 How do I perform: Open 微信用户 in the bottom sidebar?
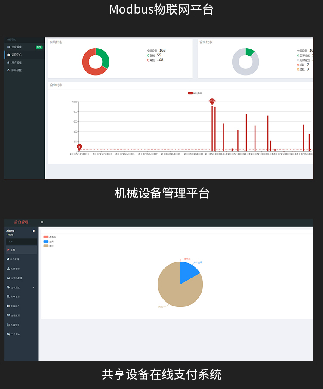pos(15,306)
